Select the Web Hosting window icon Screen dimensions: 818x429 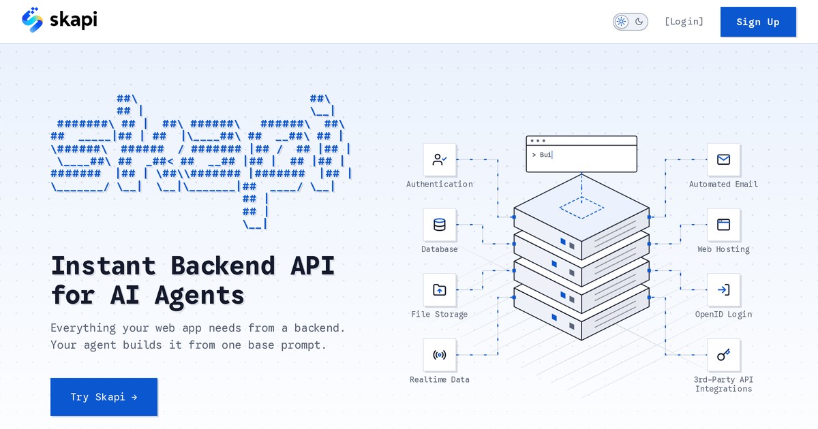(x=723, y=225)
